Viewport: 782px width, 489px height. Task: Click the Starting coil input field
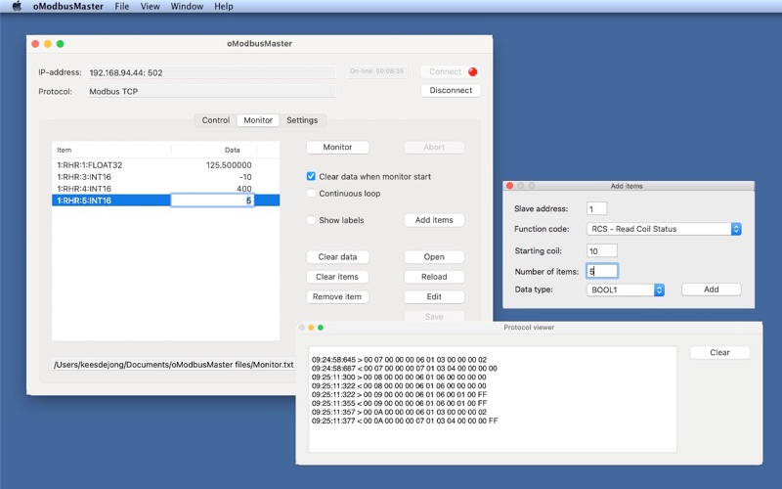pyautogui.click(x=601, y=251)
